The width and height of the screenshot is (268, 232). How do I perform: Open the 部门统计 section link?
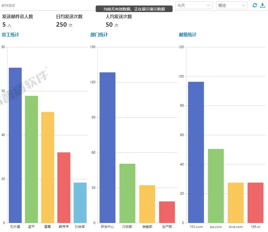(x=99, y=35)
